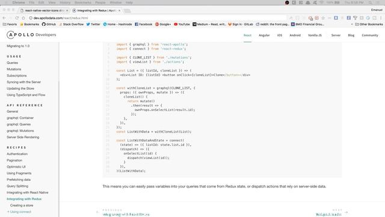
Task: Open the Favoris bookmarks folder
Action: point(10,24)
